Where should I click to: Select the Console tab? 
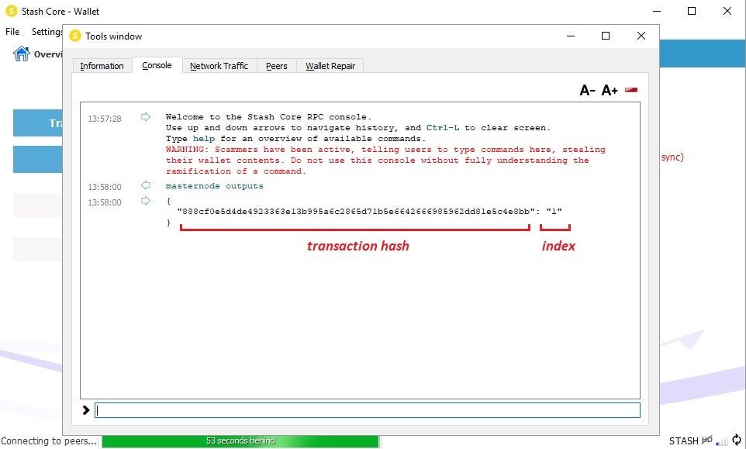[157, 65]
